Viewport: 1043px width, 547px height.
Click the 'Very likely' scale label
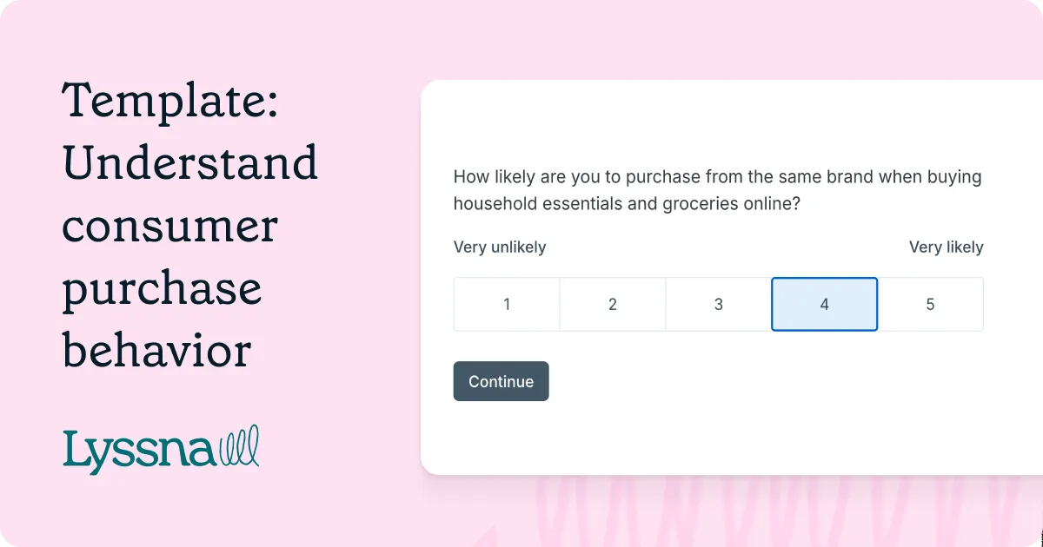click(946, 247)
